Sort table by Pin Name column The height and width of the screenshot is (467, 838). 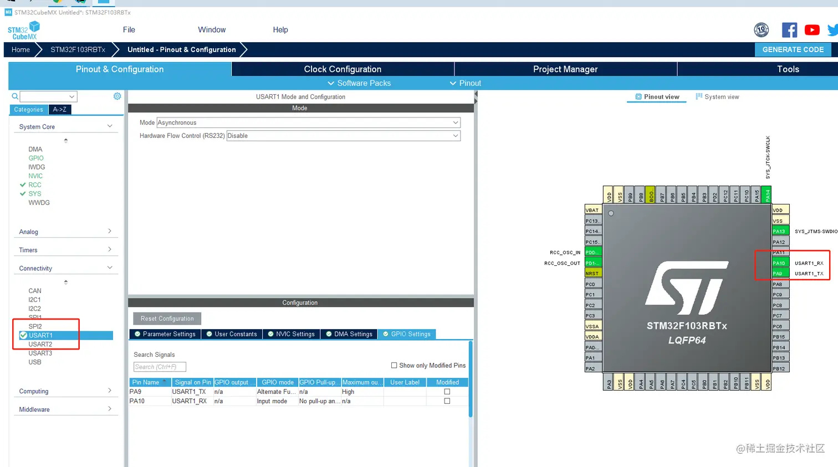point(150,382)
